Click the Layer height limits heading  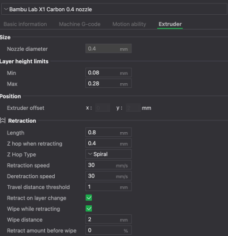[x=24, y=61]
